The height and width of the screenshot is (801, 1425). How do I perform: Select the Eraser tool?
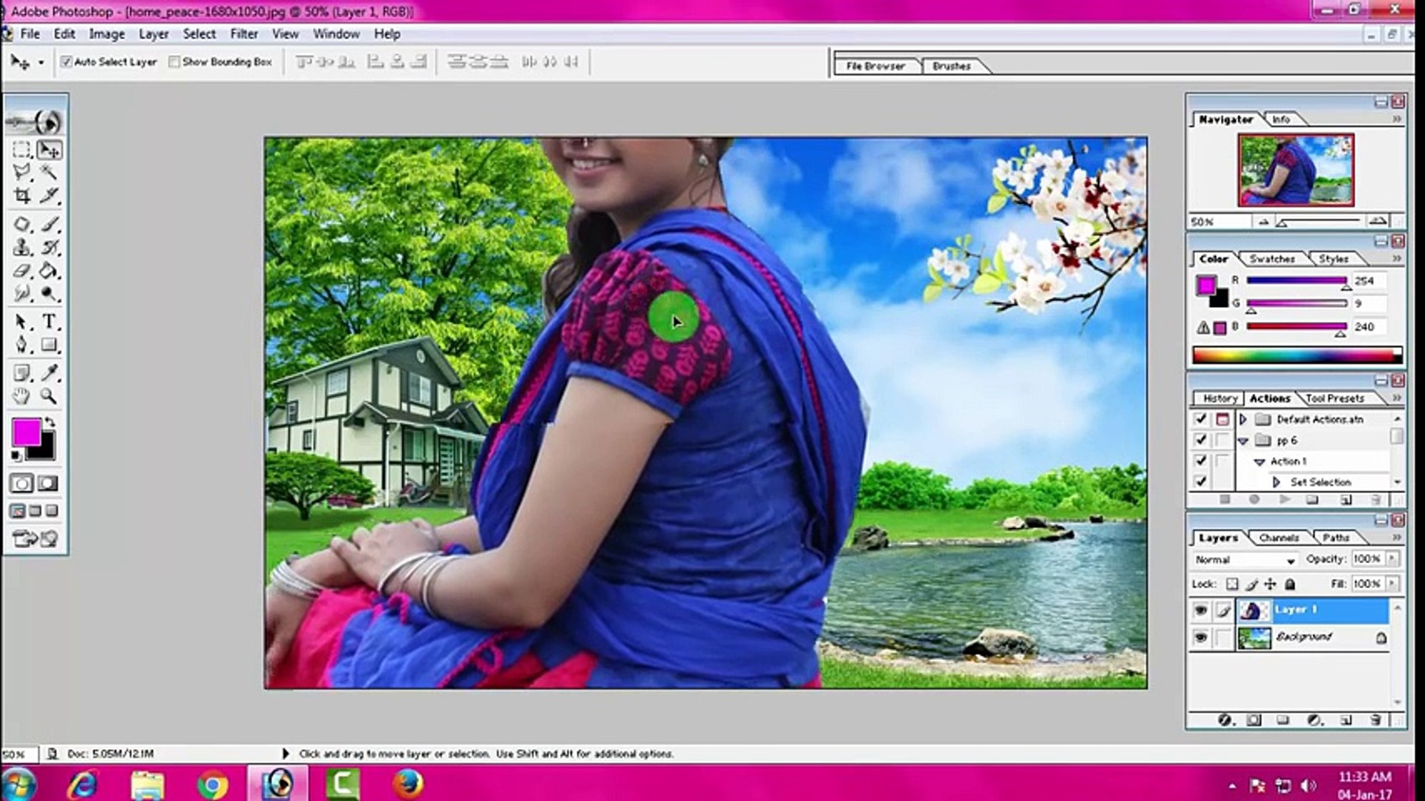point(22,271)
